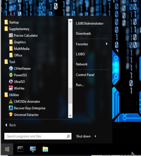The width and height of the screenshot is (141, 156).
Task: Click the Graphics folder icon
Action: tap(11, 42)
